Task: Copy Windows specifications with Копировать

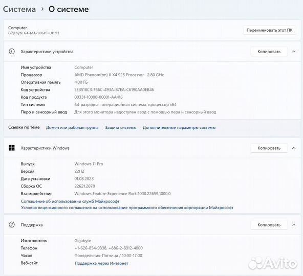Action: pyautogui.click(x=269, y=148)
